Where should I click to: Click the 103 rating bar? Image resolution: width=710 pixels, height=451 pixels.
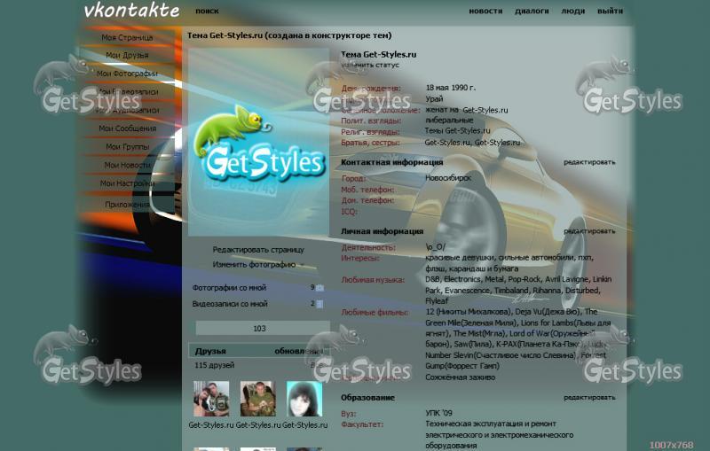click(263, 328)
